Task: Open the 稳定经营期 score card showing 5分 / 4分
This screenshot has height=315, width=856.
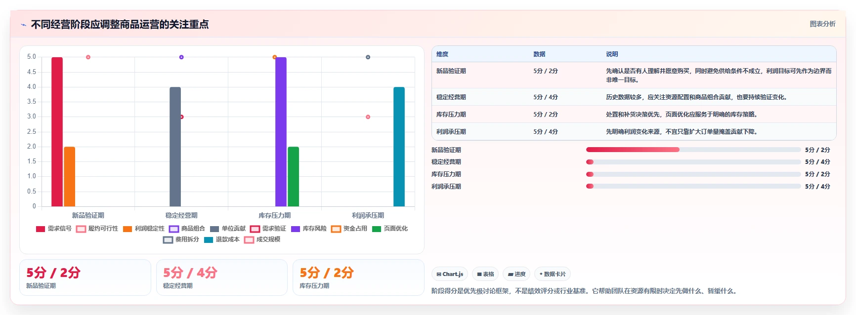Action: 222,277
